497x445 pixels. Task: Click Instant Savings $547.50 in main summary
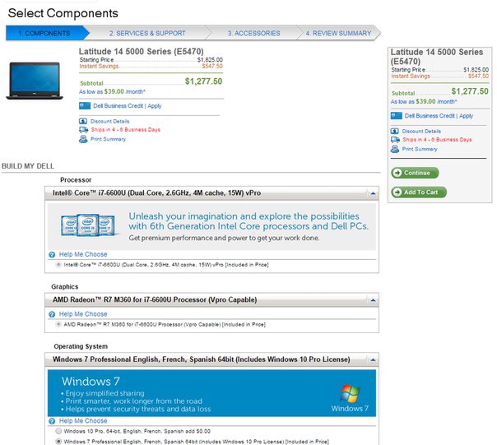[x=151, y=67]
